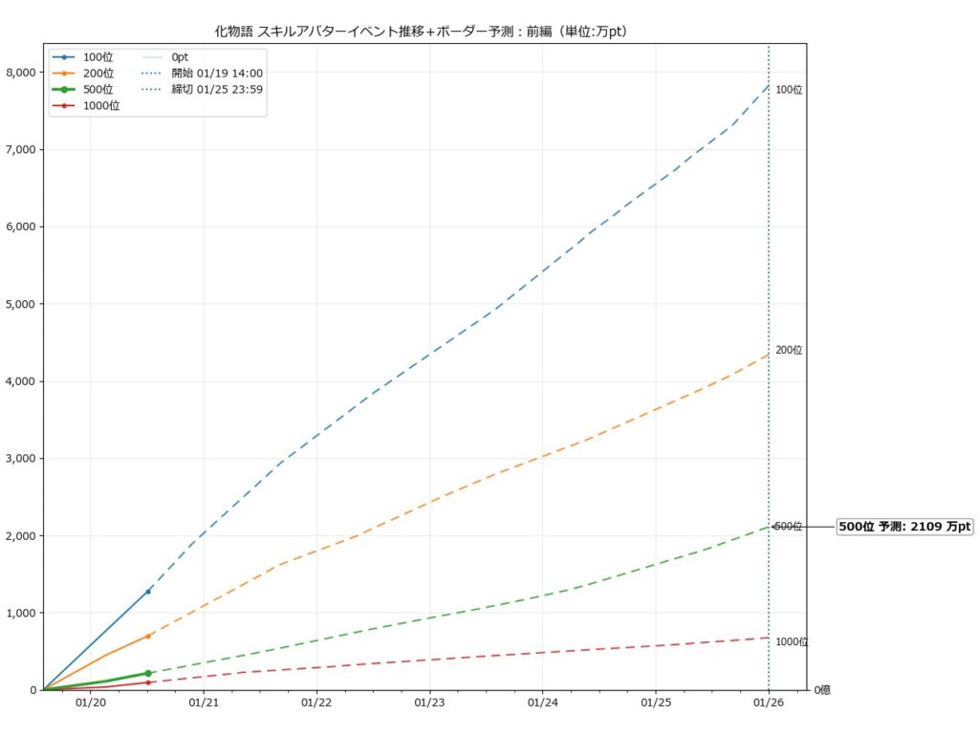Click the last green 500位 actual data point
The image size is (979, 737).
[147, 673]
